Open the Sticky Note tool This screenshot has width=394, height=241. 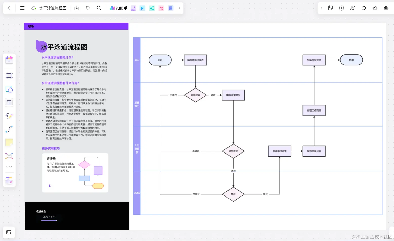pos(9,142)
